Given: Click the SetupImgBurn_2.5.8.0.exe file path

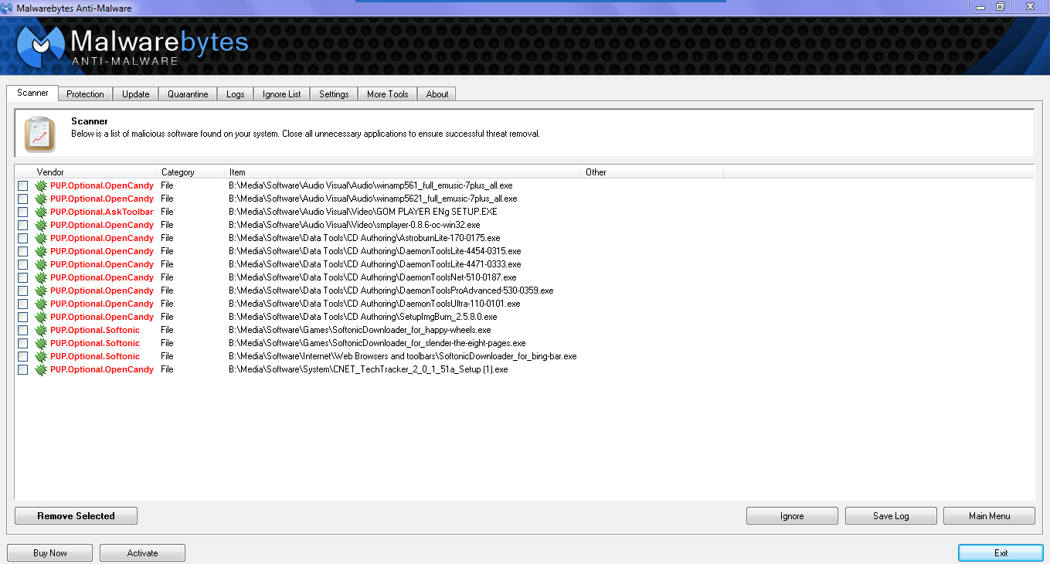Looking at the screenshot, I should pos(363,317).
